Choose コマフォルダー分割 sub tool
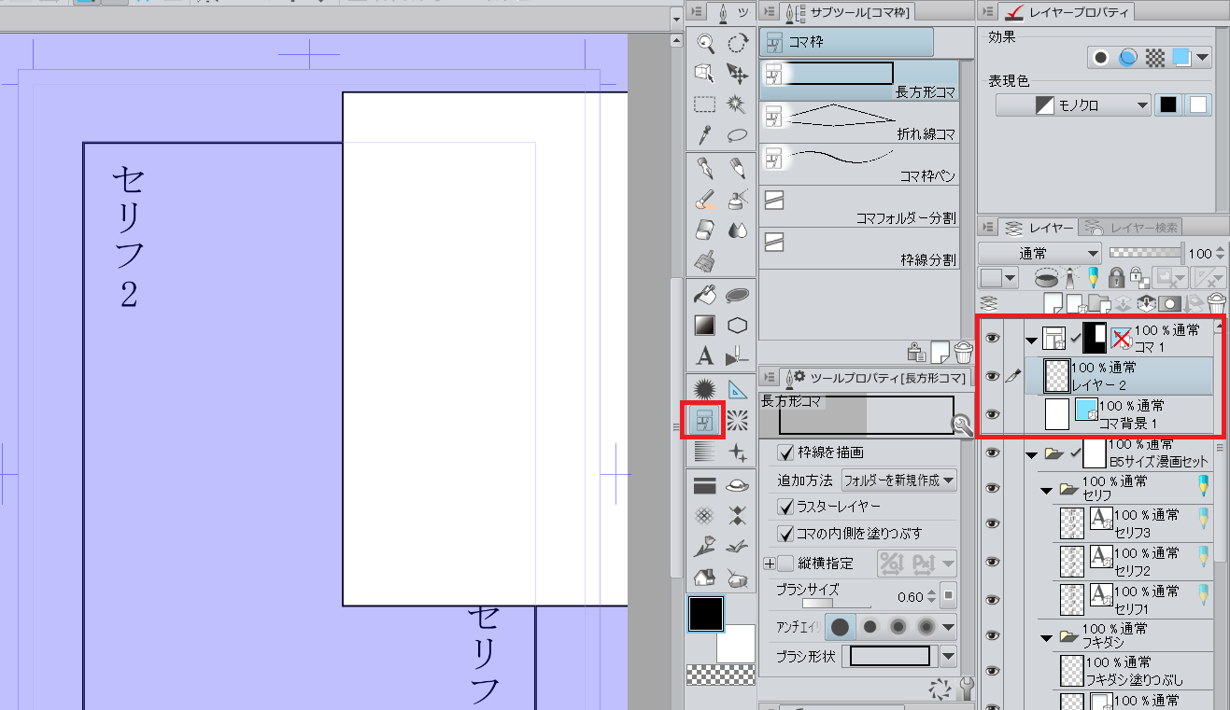 859,207
